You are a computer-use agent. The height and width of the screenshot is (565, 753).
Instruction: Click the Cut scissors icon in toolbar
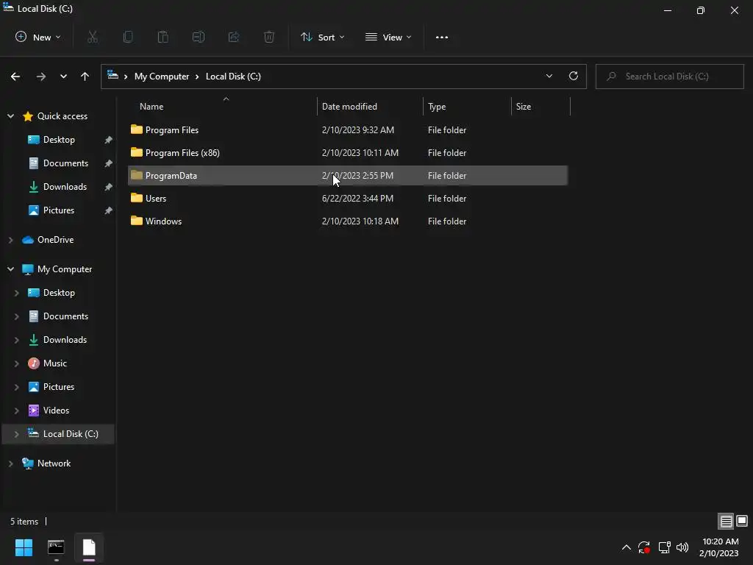click(93, 37)
